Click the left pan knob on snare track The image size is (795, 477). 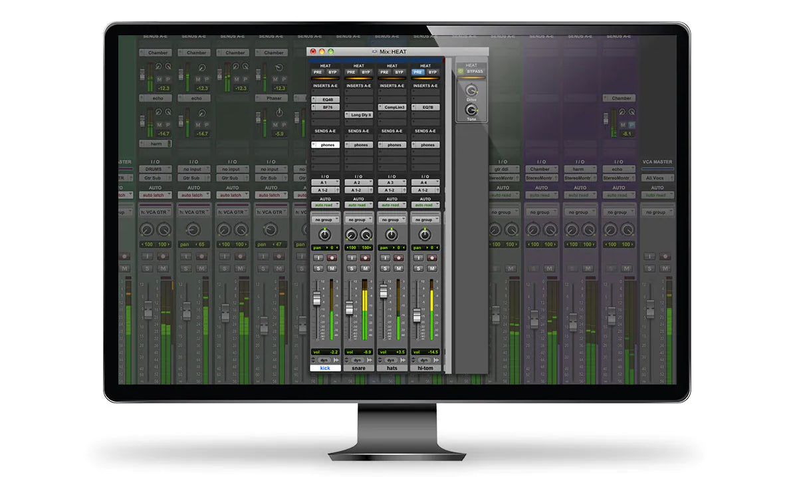click(352, 235)
